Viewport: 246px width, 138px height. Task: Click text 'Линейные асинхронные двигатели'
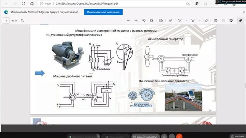coord(164,81)
